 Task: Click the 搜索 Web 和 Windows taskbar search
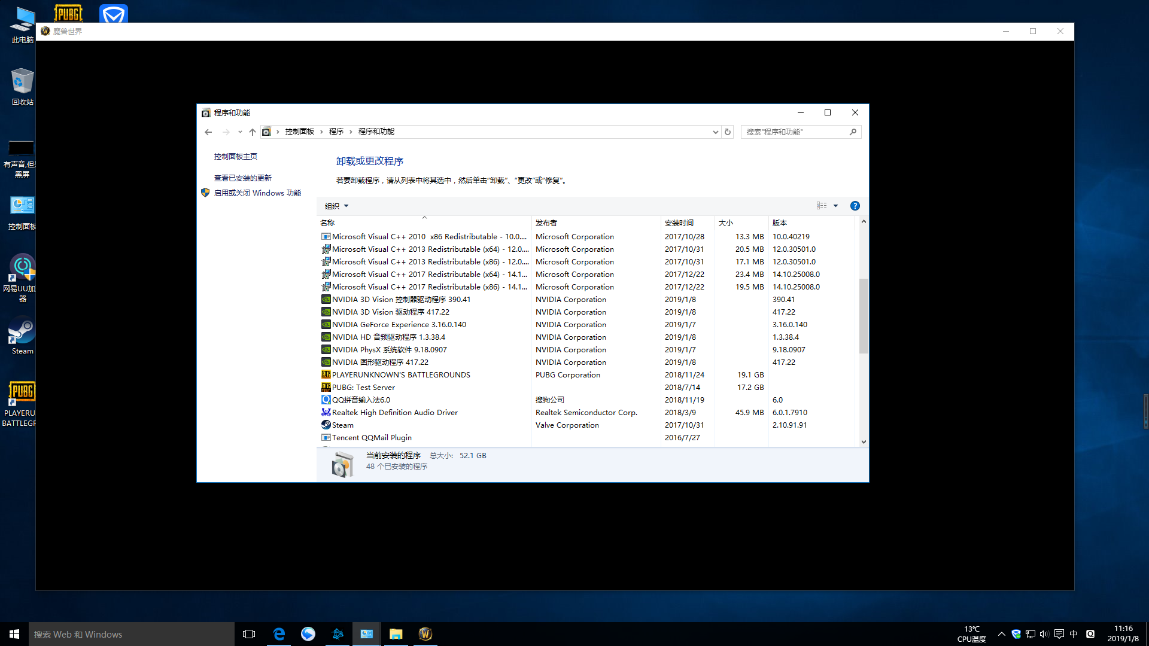pyautogui.click(x=132, y=634)
